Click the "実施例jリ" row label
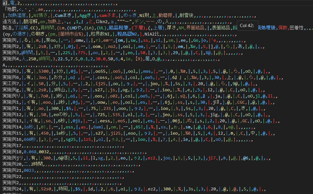Viewport: 313px width, 194px height. (13, 158)
